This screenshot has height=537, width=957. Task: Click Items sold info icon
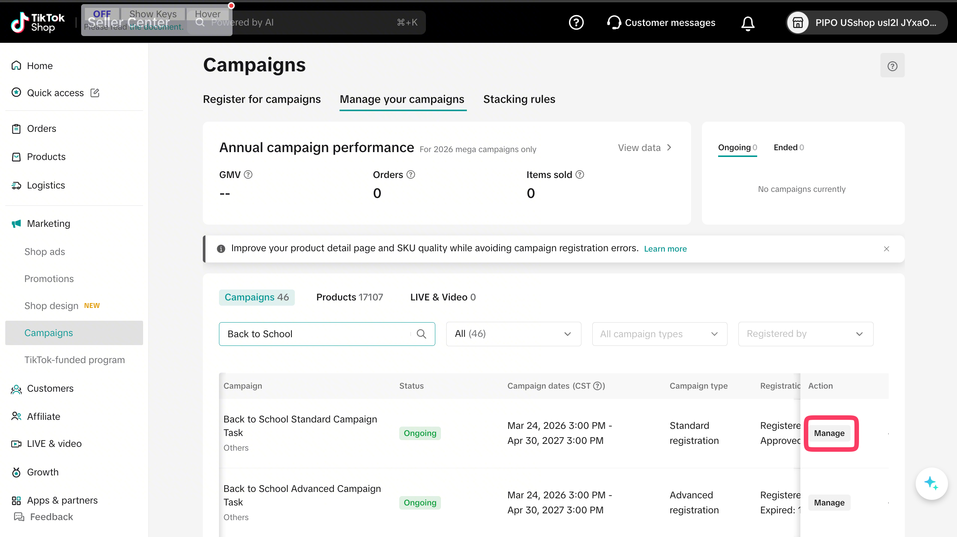click(580, 175)
